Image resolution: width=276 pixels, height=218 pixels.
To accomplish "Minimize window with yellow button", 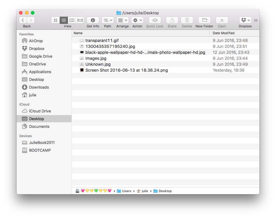I will click(x=27, y=13).
